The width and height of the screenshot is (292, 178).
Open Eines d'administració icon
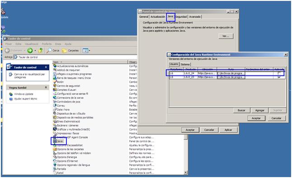coord(55,122)
